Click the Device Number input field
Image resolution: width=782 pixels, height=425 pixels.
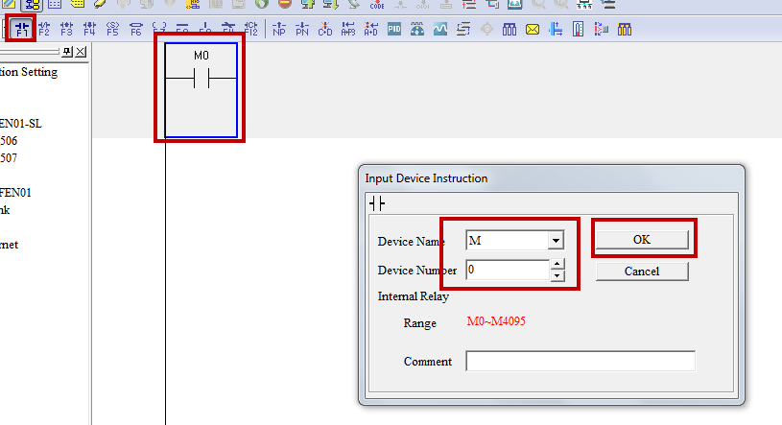click(x=508, y=271)
